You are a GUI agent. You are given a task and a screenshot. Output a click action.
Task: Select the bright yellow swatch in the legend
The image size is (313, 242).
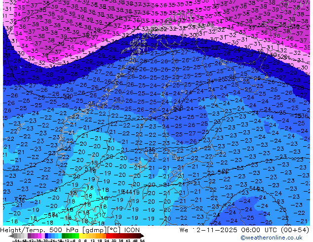80,236
